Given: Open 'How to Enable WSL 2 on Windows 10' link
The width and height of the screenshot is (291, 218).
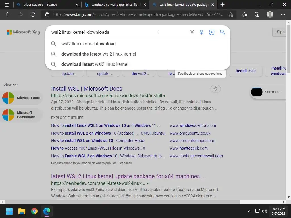Looking at the screenshot, I should click(x=108, y=156).
